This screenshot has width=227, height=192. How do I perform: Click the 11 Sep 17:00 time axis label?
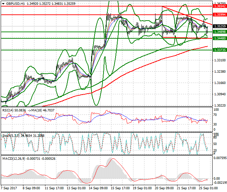click(54, 188)
